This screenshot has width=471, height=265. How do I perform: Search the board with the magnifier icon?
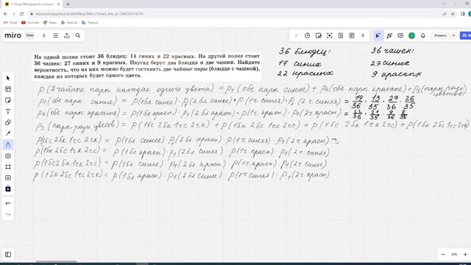coord(78,35)
